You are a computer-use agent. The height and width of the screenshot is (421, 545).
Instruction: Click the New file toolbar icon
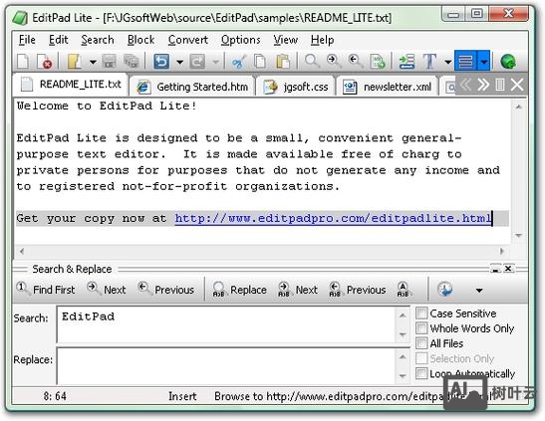pos(23,62)
